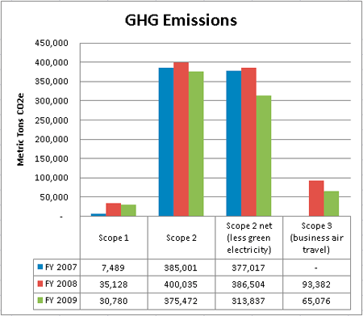Image resolution: width=363 pixels, height=316 pixels.
Task: Select the 400,035 table cell
Action: 181,284
